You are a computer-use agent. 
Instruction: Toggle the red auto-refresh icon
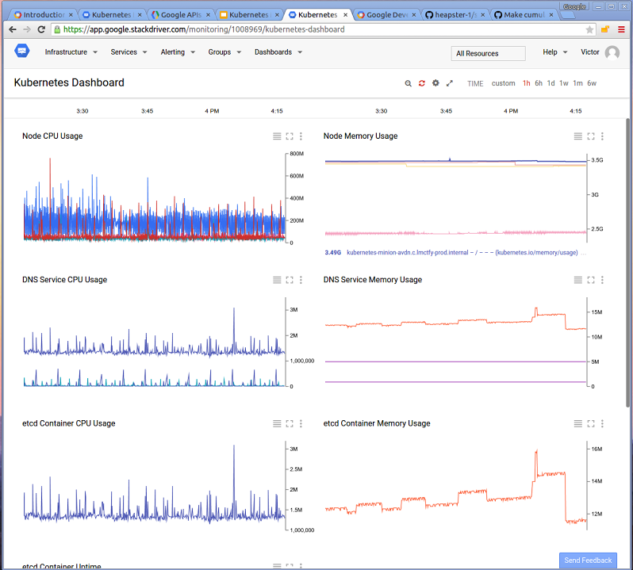point(422,83)
